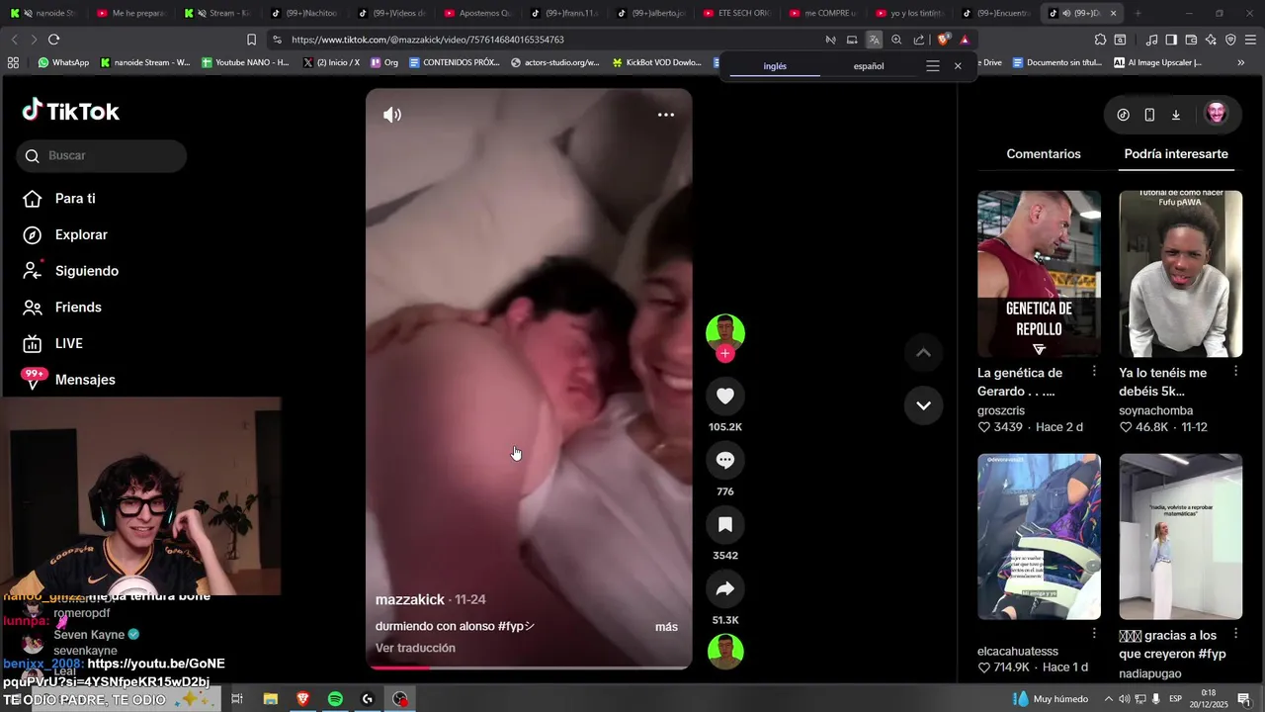Select inglés in translate popup
The width and height of the screenshot is (1265, 712).
[x=775, y=66]
